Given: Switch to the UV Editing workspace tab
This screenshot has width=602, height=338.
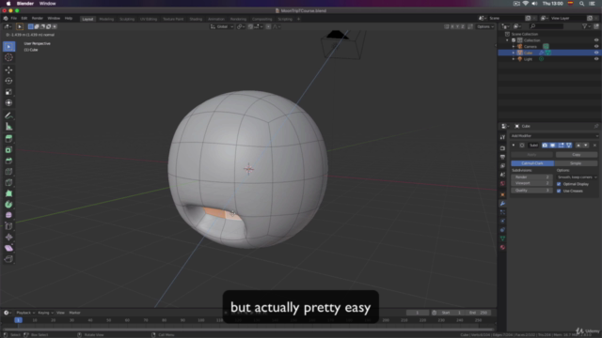Looking at the screenshot, I should [x=149, y=19].
